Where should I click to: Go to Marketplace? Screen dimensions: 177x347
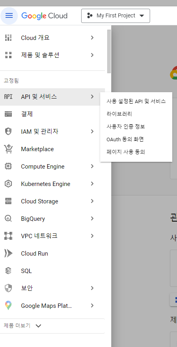pyautogui.click(x=52, y=149)
